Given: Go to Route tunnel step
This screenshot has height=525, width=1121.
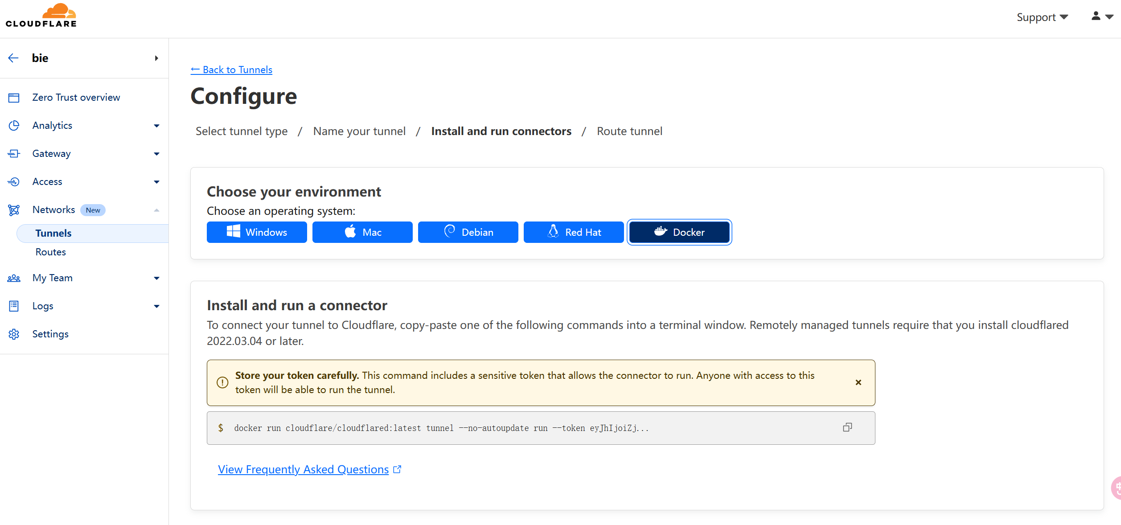Looking at the screenshot, I should point(629,131).
